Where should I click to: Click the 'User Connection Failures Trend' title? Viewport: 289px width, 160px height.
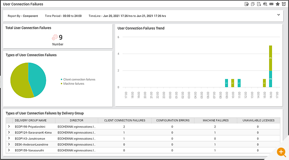(x=141, y=28)
